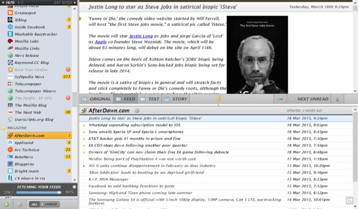Screen dimensions: 358x209
Task: Click the Mozilla Labs feed icon
Action: (10, 41)
